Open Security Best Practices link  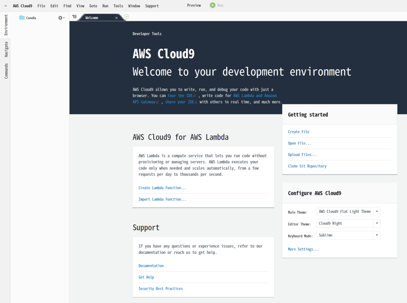click(x=161, y=288)
